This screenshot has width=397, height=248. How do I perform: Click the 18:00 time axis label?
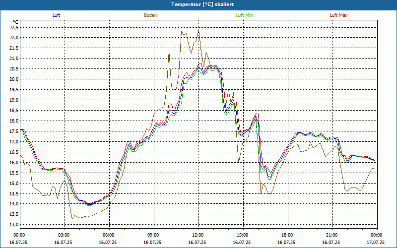point(288,235)
